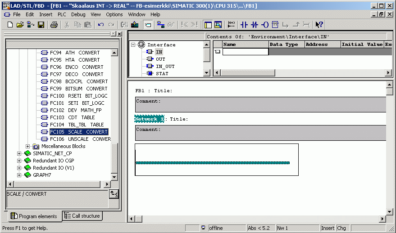
Task: Insert an empty box element
Action: [x=275, y=24]
